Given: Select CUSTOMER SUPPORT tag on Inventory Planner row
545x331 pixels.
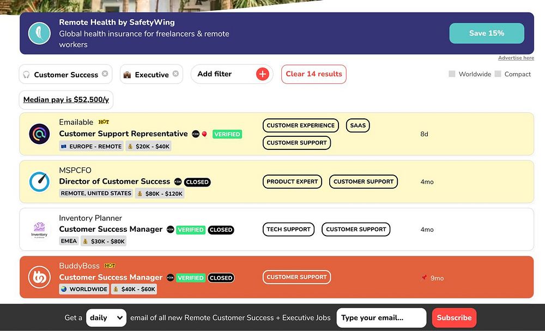Looking at the screenshot, I should [356, 230].
